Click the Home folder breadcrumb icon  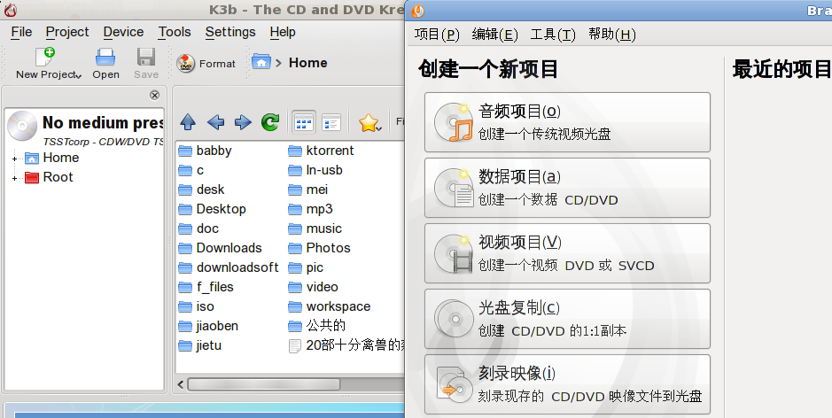click(x=261, y=61)
